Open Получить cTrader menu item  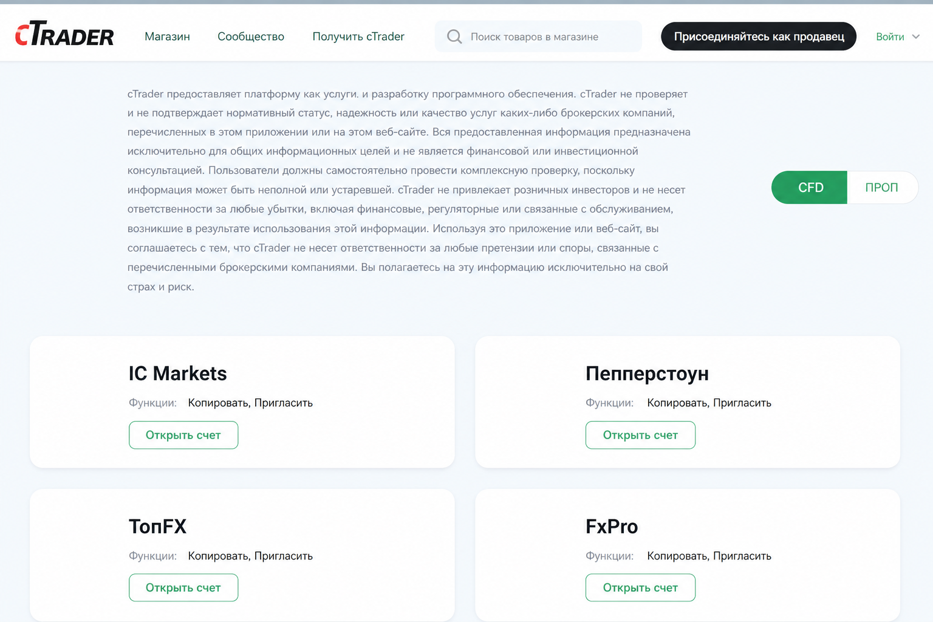[x=358, y=36]
